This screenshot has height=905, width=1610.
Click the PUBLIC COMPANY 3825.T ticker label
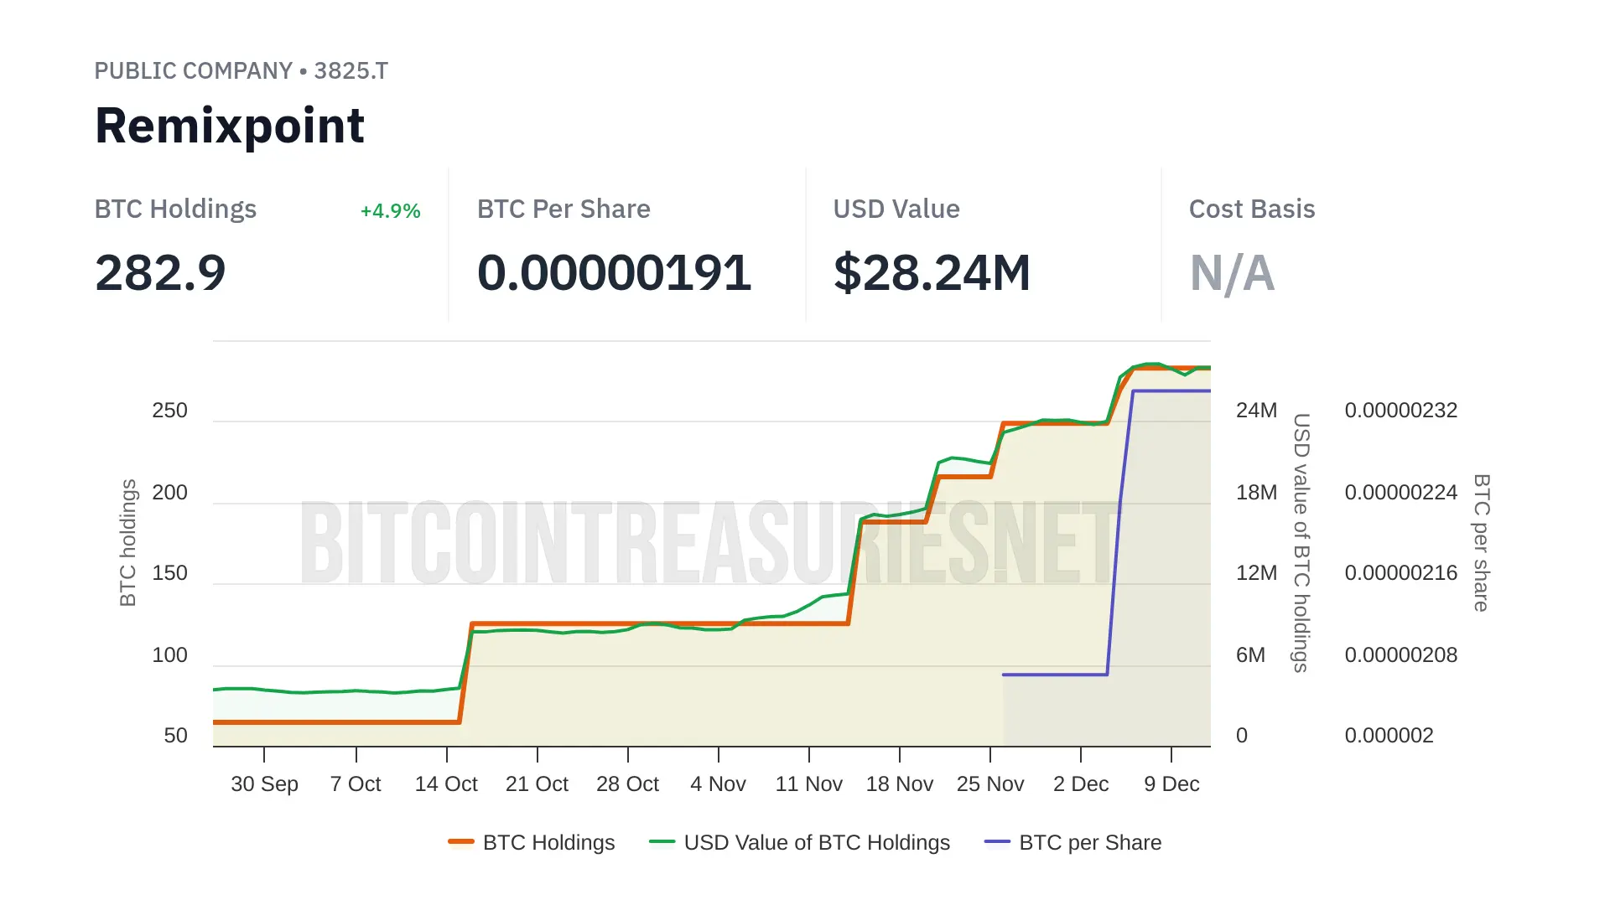tap(241, 71)
